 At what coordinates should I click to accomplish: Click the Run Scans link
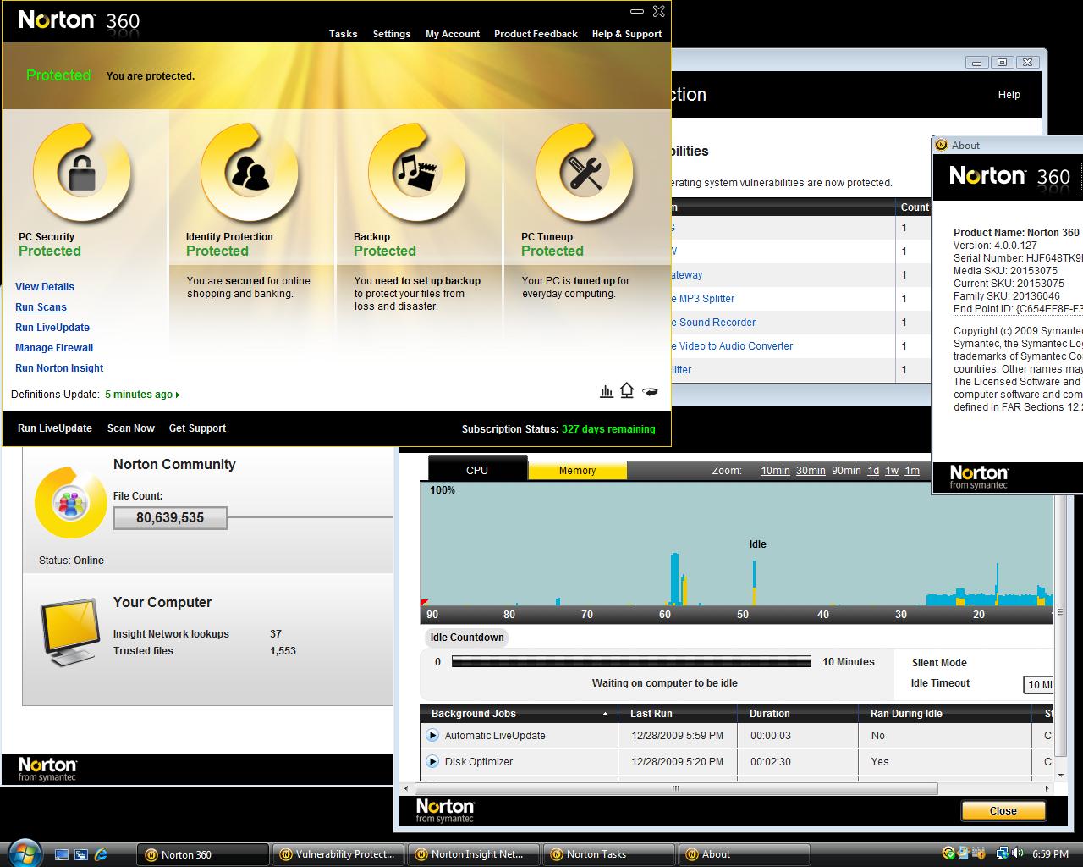click(x=41, y=307)
